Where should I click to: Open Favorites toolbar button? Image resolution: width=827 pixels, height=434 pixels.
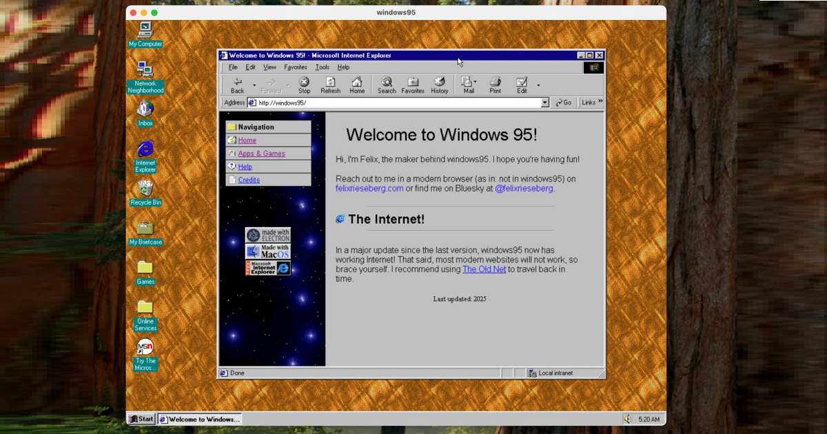[413, 85]
